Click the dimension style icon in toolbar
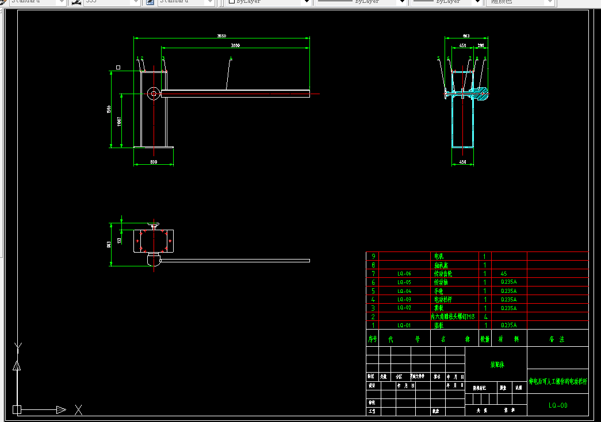 pos(76,2)
